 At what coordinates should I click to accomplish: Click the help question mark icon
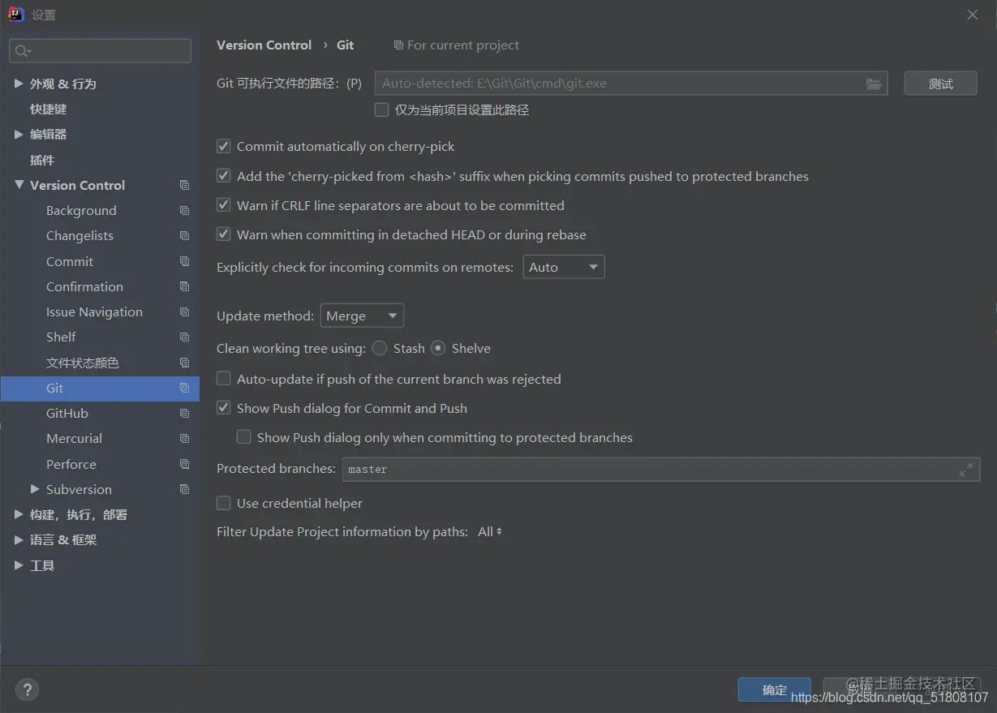pyautogui.click(x=27, y=689)
